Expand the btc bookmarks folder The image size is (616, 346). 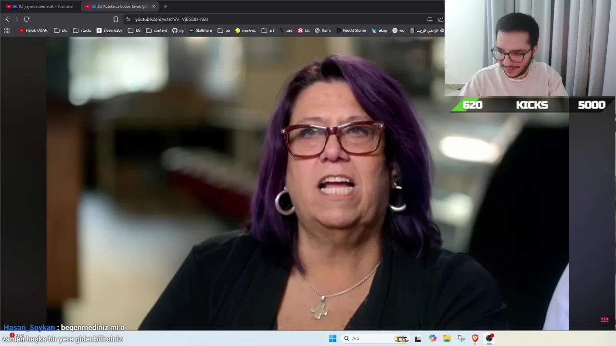(61, 30)
